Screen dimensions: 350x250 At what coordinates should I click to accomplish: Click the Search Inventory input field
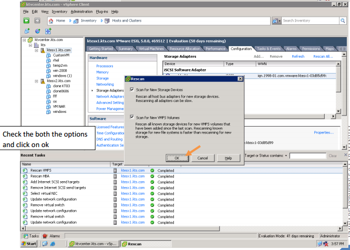pos(310,20)
